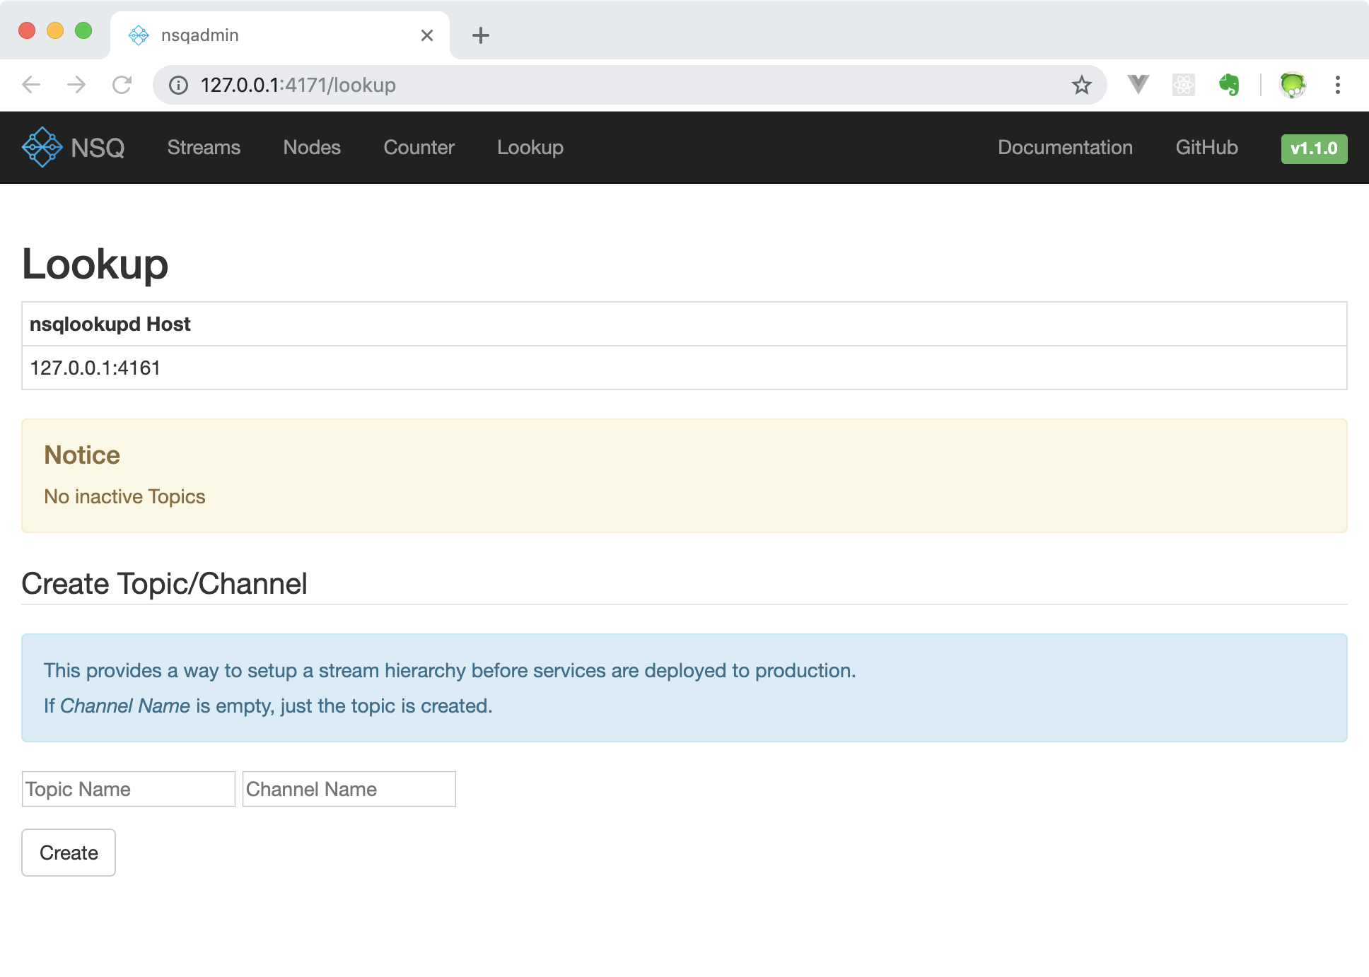
Task: Reload the page
Action: (122, 85)
